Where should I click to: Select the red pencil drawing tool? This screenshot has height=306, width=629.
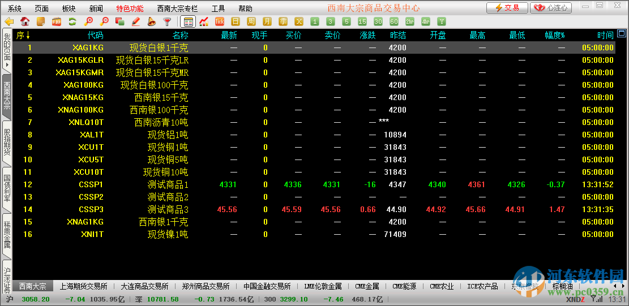135,21
